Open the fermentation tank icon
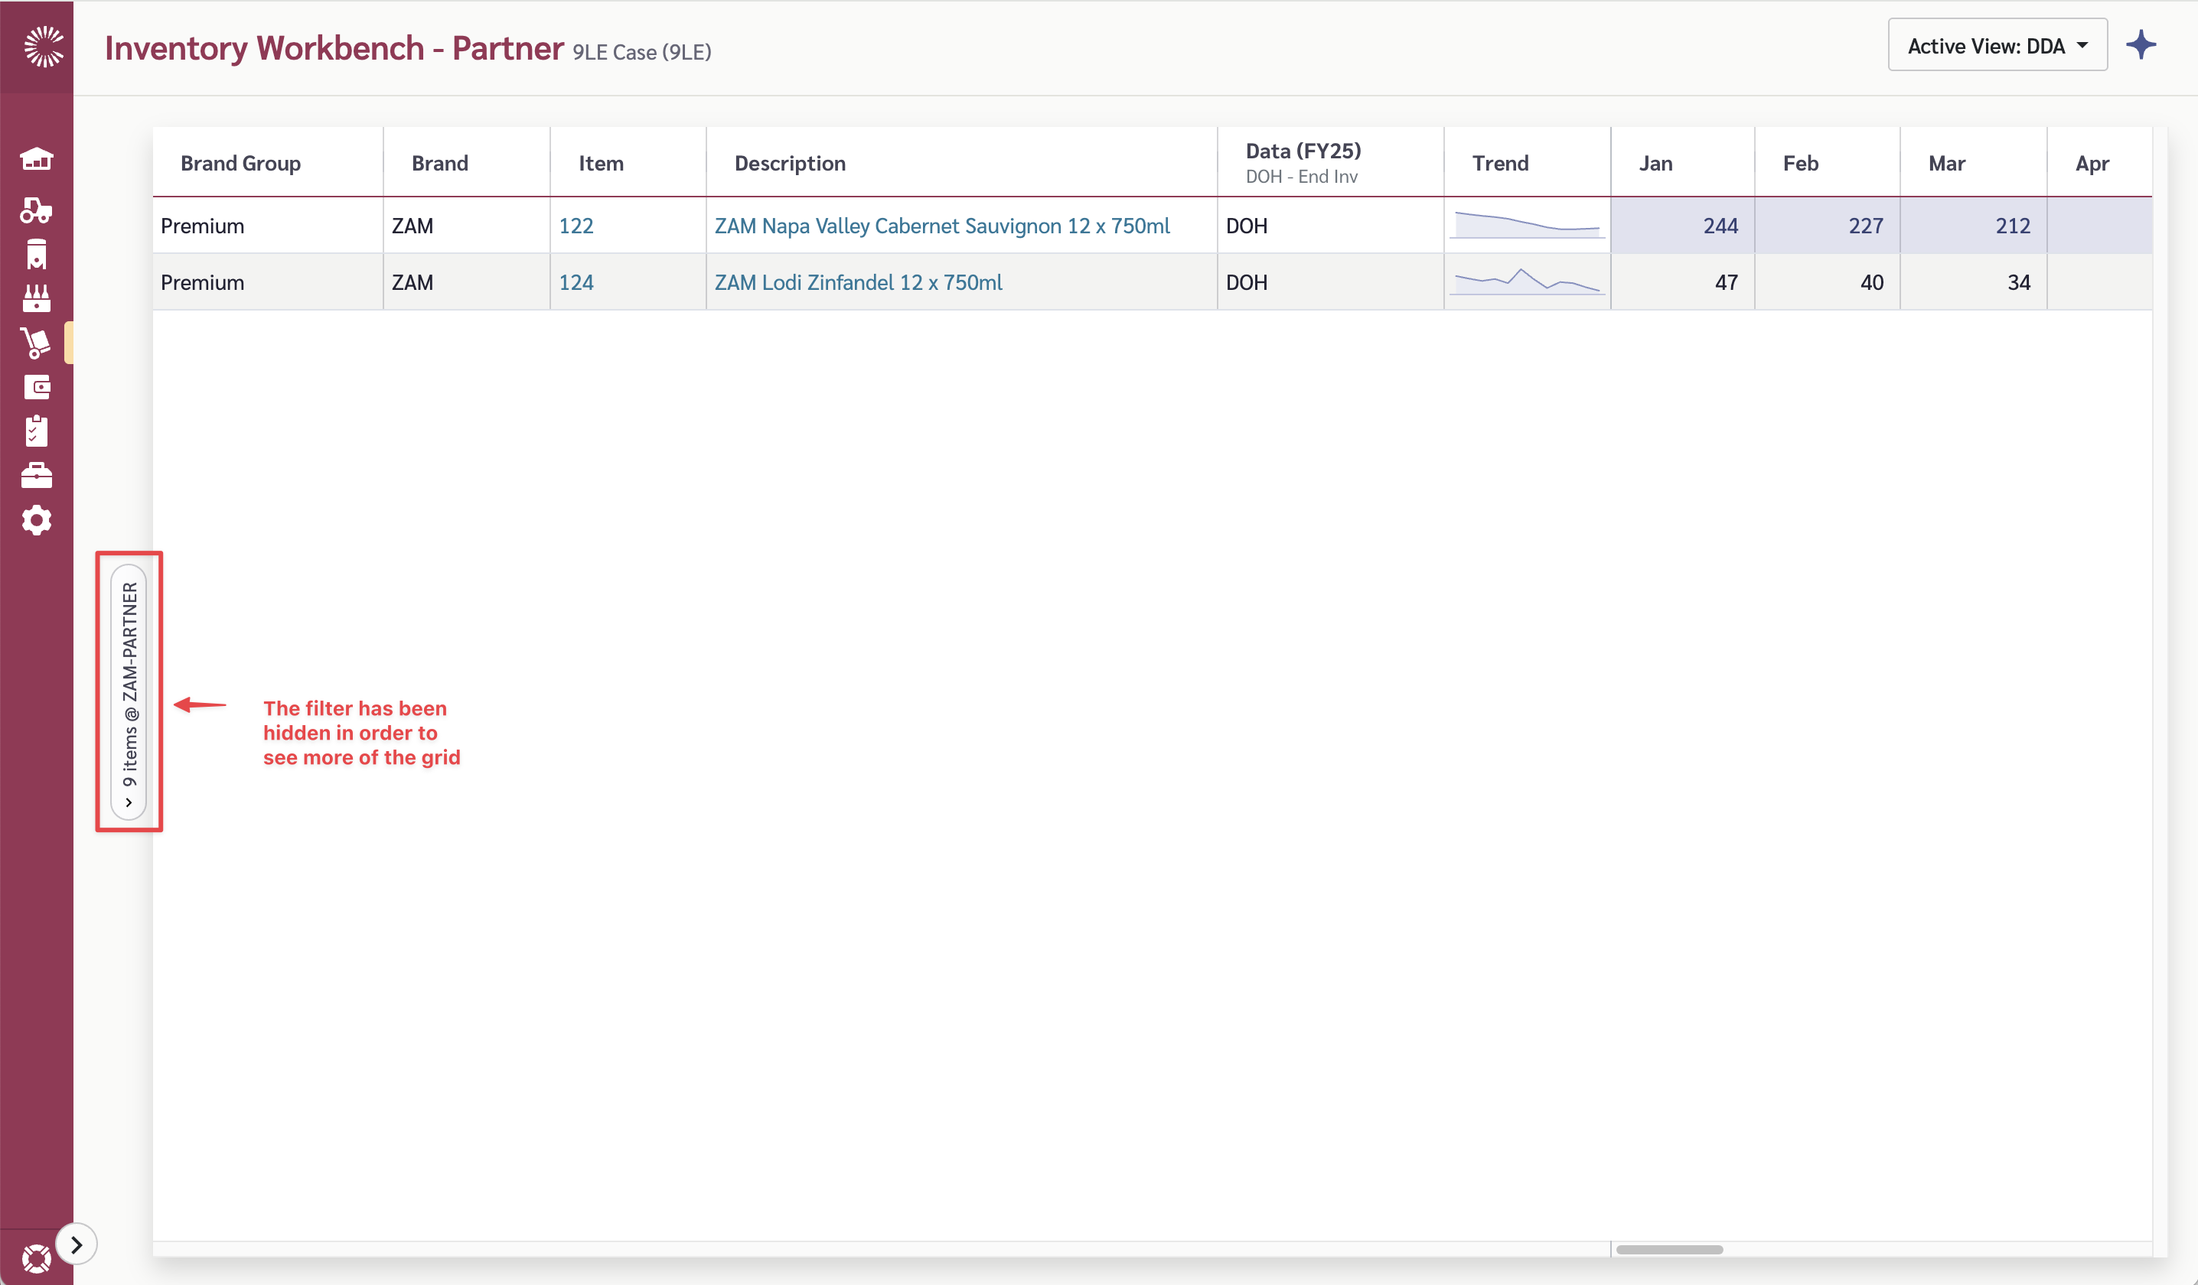This screenshot has height=1285, width=2198. tap(37, 254)
